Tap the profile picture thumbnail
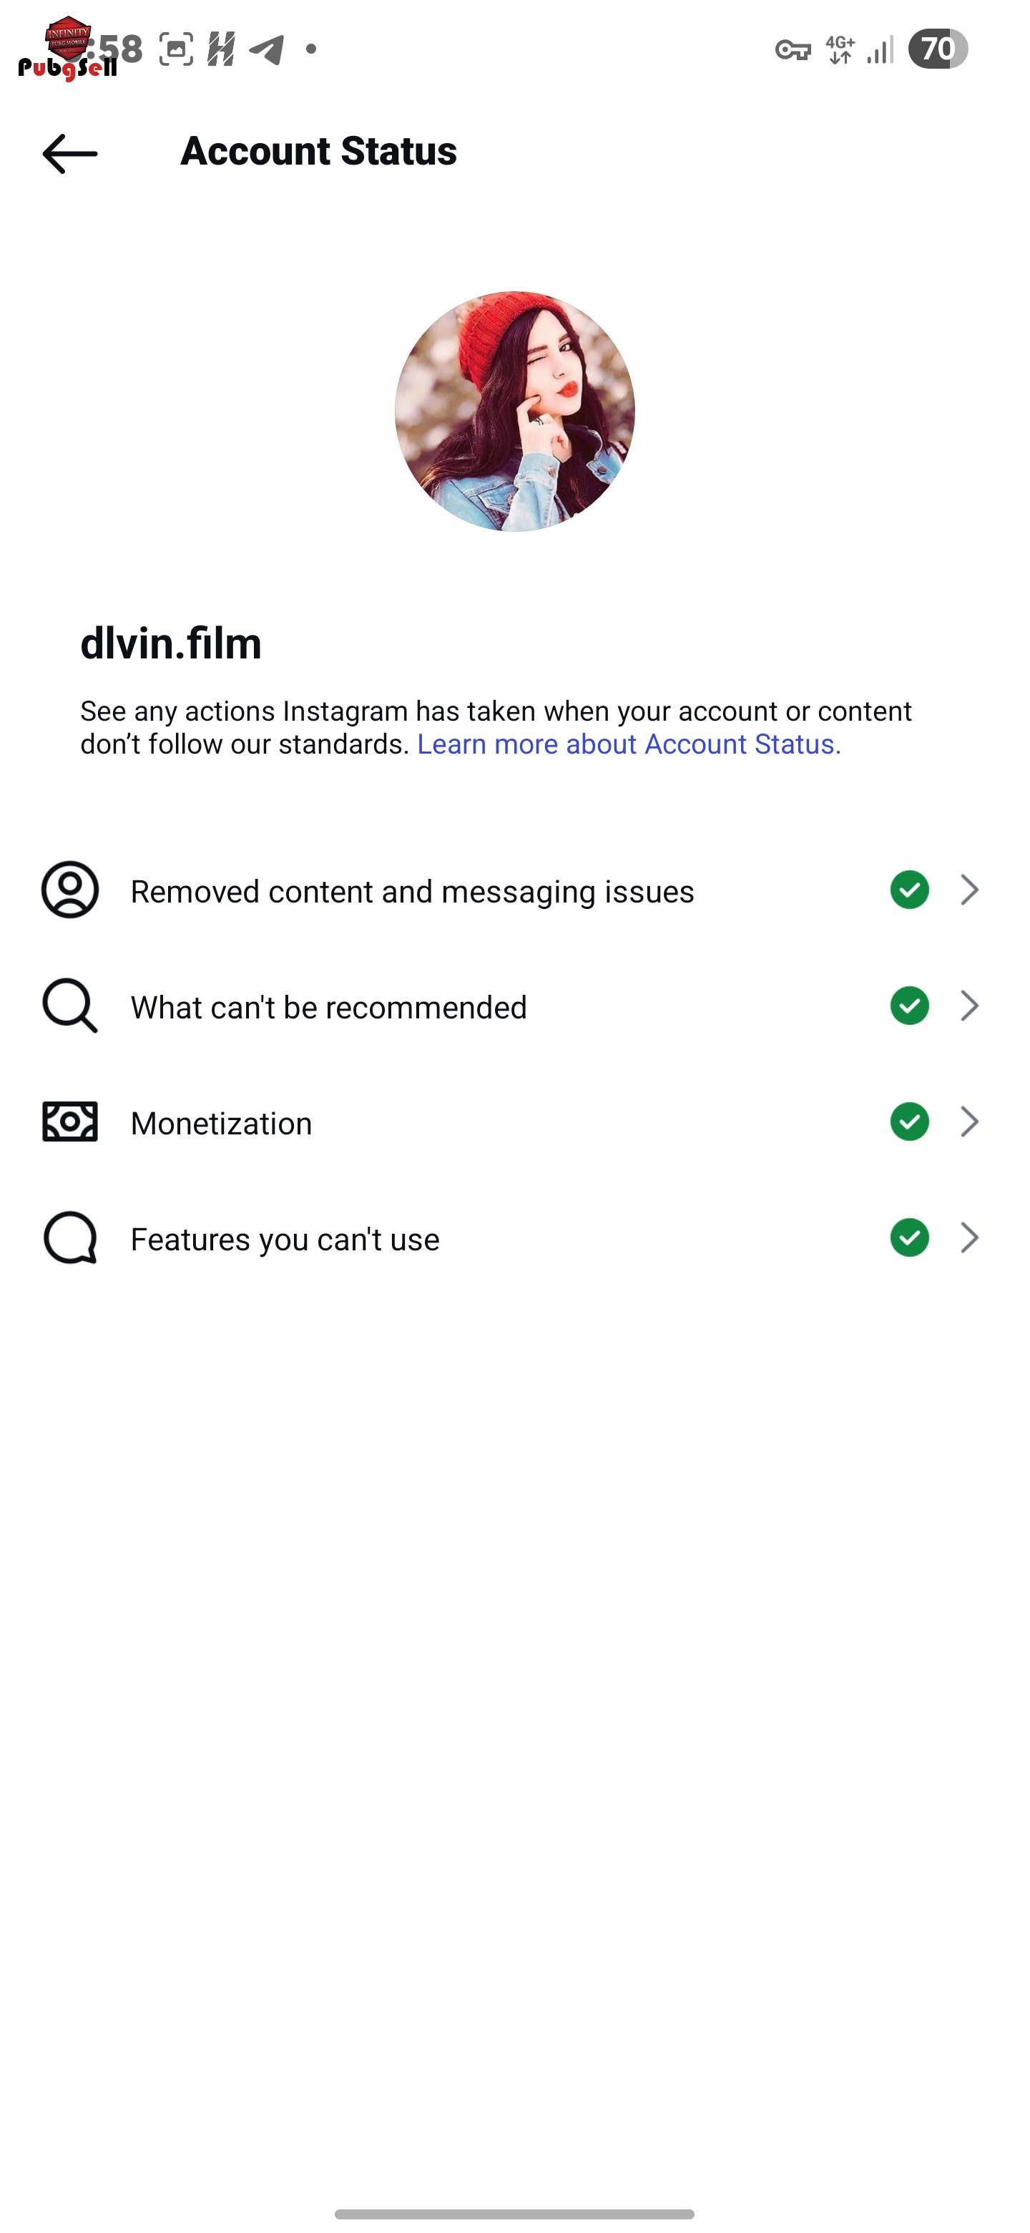 click(x=514, y=411)
